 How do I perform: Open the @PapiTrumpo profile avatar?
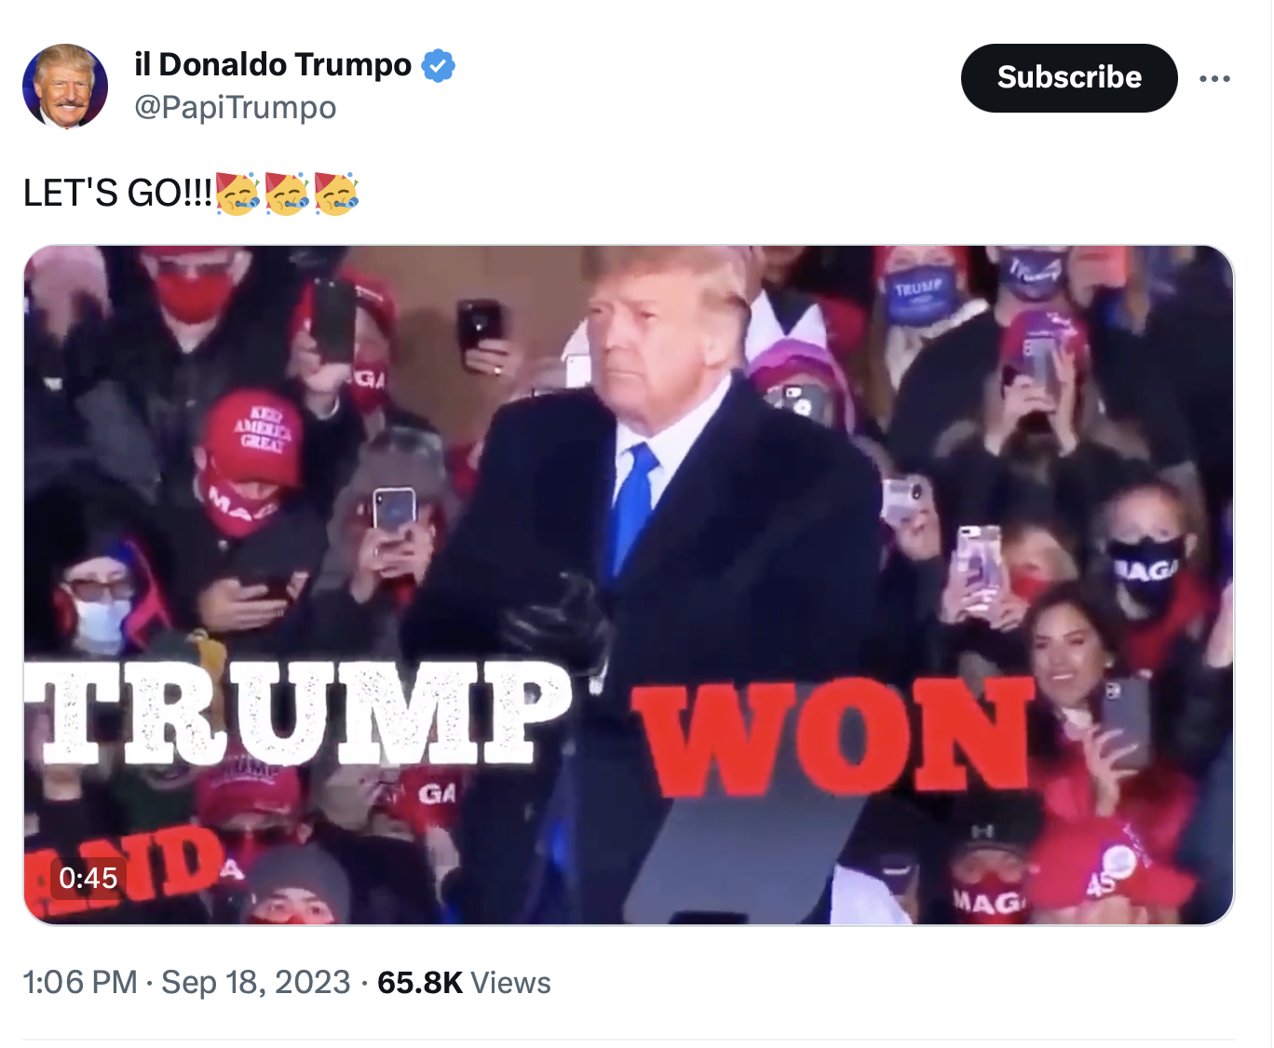pyautogui.click(x=65, y=86)
